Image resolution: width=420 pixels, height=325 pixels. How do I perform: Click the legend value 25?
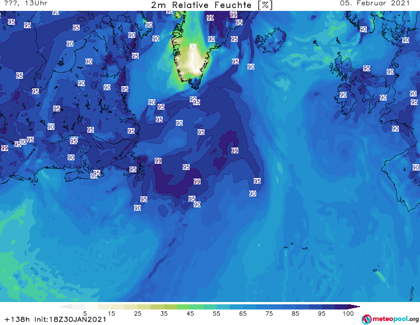[x=138, y=314]
